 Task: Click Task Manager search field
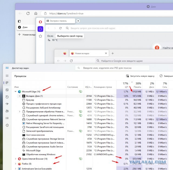click(x=112, y=68)
